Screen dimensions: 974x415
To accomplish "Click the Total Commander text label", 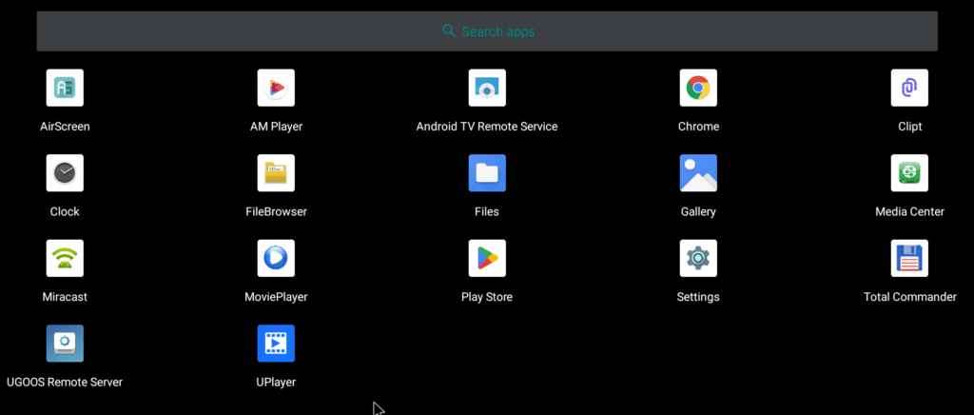I will click(x=909, y=297).
